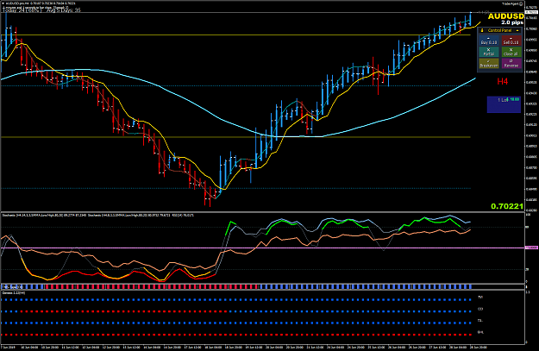Screen dimensions: 539x351
Task: Click the TraderAgent smiley icon
Action: [521, 3]
